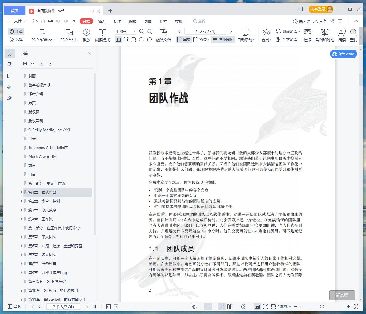Expand 第1章 团队作战 bookmark
This screenshot has height=314, width=366.
[22, 192]
